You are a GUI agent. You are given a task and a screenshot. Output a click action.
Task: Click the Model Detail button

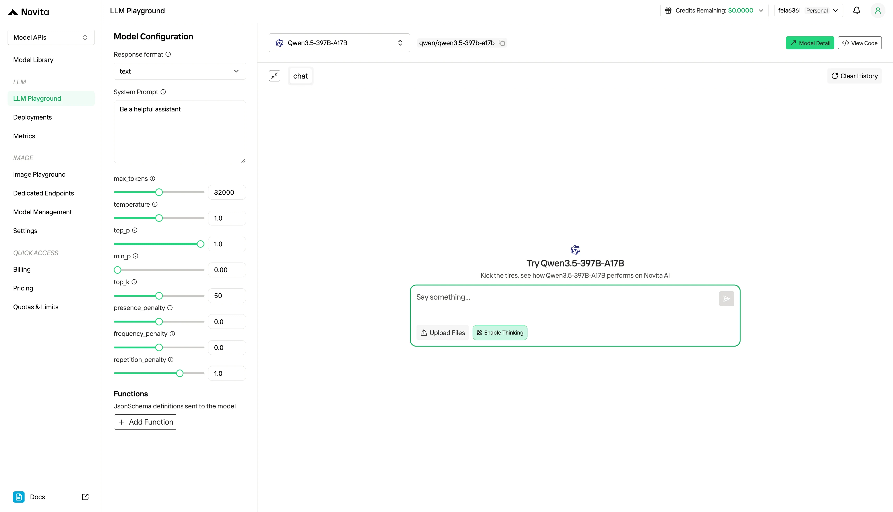point(810,43)
